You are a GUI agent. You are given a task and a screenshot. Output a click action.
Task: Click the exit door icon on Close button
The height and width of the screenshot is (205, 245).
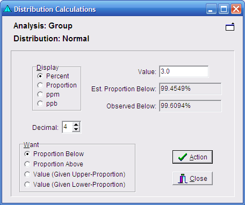click(x=183, y=178)
